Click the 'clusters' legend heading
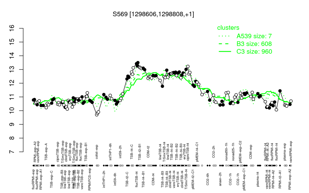The width and height of the screenshot is (309, 193). coord(228,28)
